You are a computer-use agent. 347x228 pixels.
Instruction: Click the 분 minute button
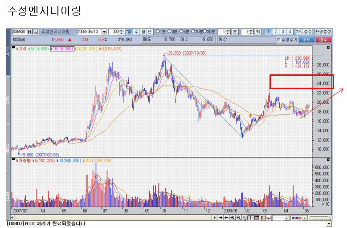235,32
